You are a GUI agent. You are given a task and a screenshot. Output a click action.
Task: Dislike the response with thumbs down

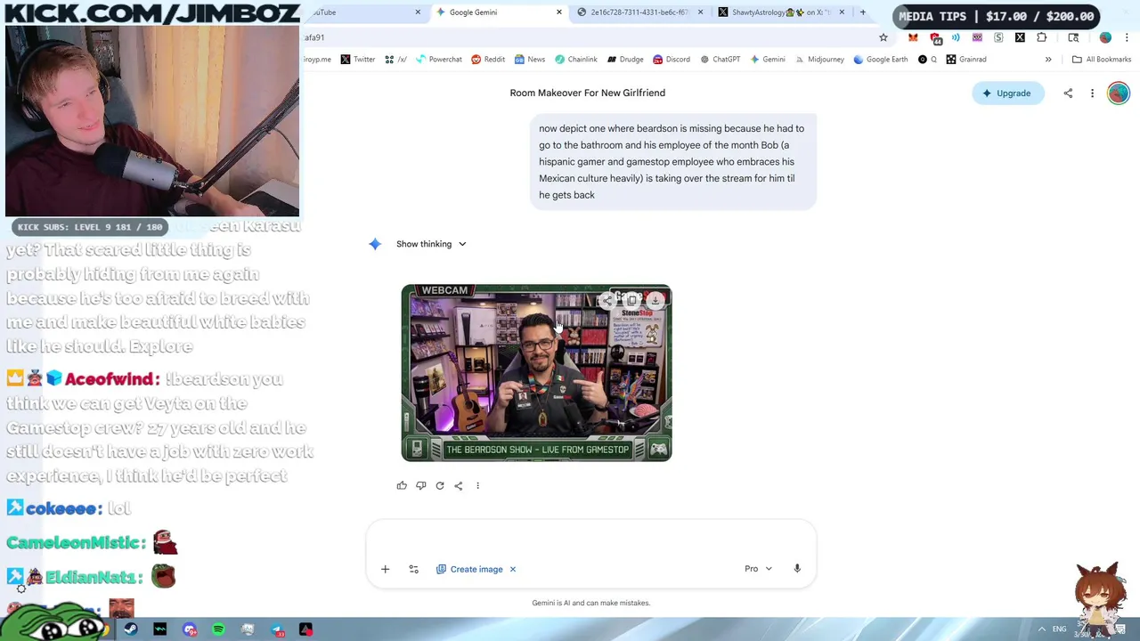pyautogui.click(x=420, y=485)
